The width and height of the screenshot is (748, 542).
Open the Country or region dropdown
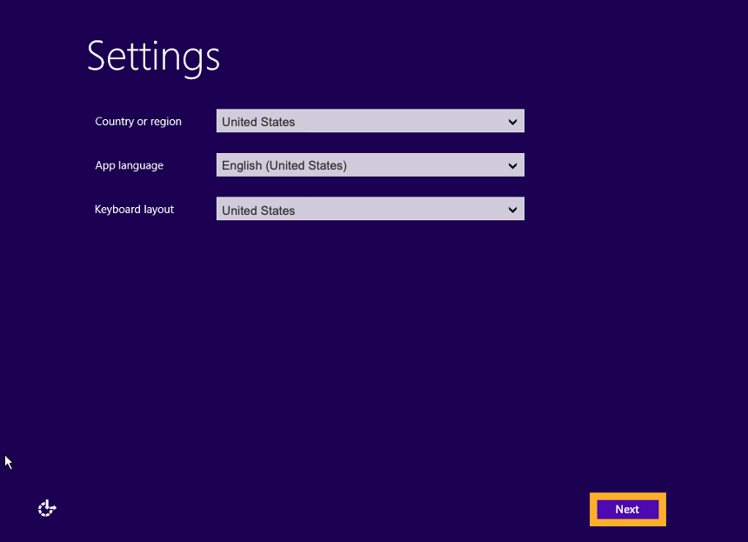[371, 121]
